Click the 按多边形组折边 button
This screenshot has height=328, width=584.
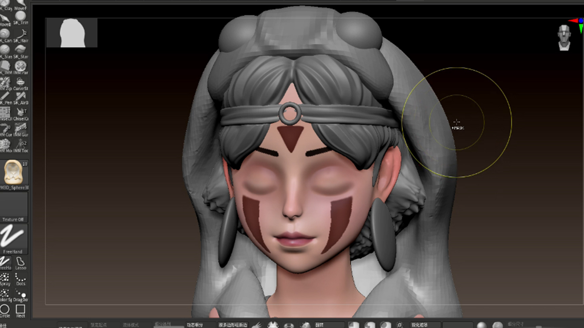pyautogui.click(x=233, y=325)
